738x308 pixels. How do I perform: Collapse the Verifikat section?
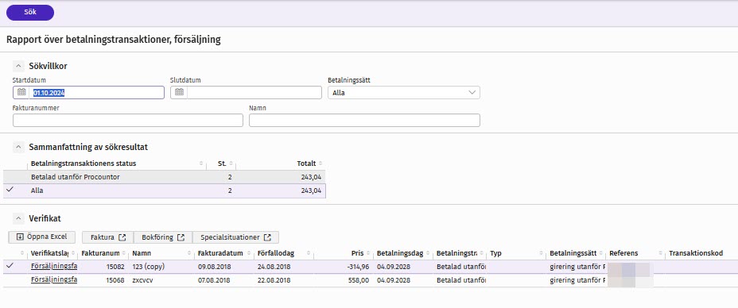coord(17,218)
